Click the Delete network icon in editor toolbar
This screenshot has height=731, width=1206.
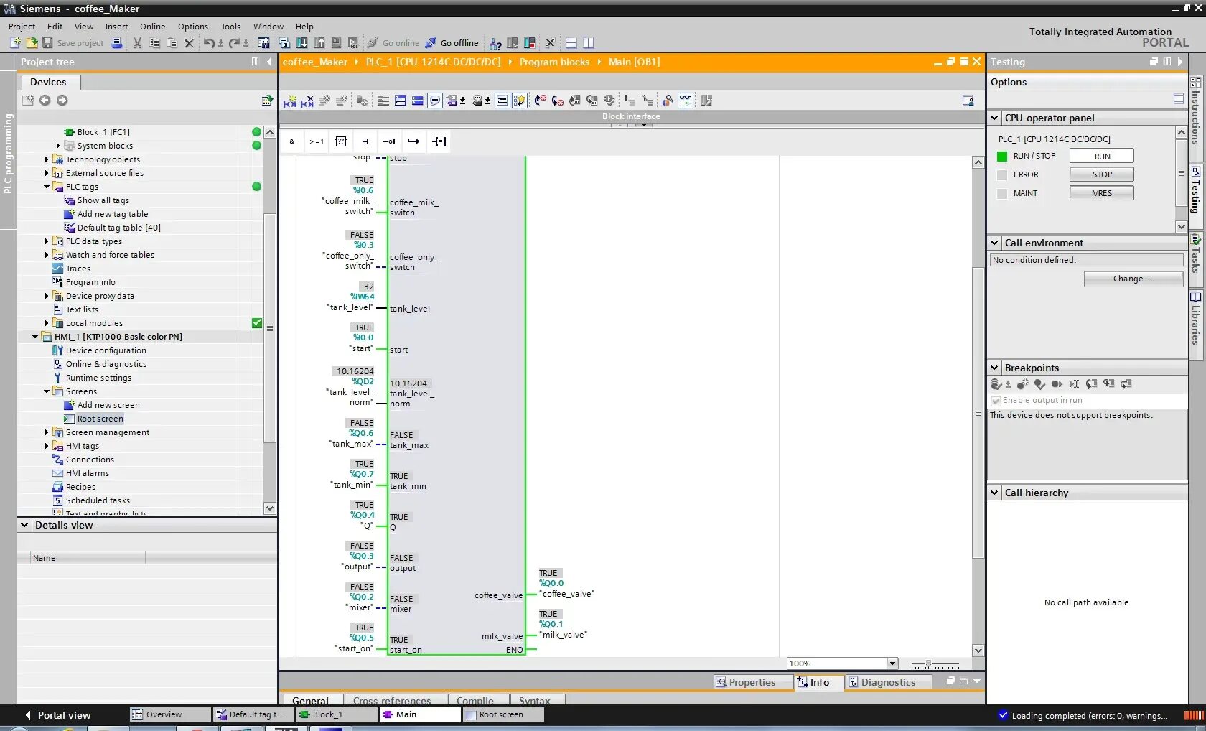[x=307, y=101]
